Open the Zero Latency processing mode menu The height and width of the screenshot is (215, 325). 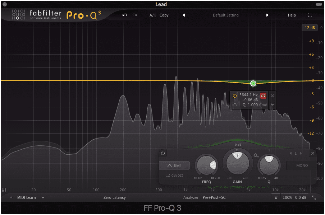(114, 197)
